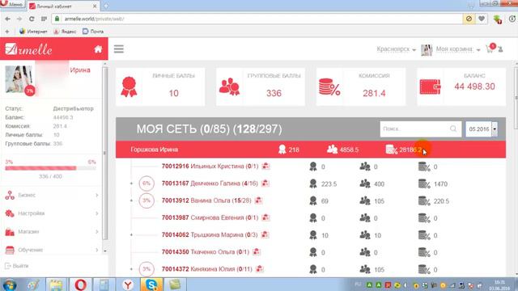Viewport: 518px width, 291px height.
Task: Expand Демченко Галина network branch
Action: click(x=131, y=183)
